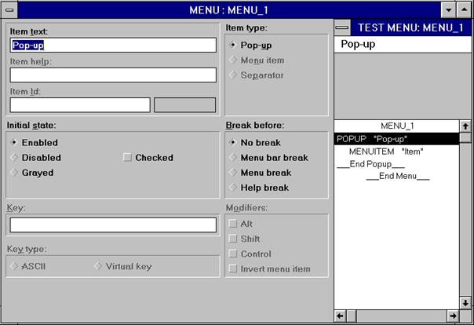This screenshot has width=474, height=325.
Task: Open the Pop-up test menu
Action: tap(358, 45)
